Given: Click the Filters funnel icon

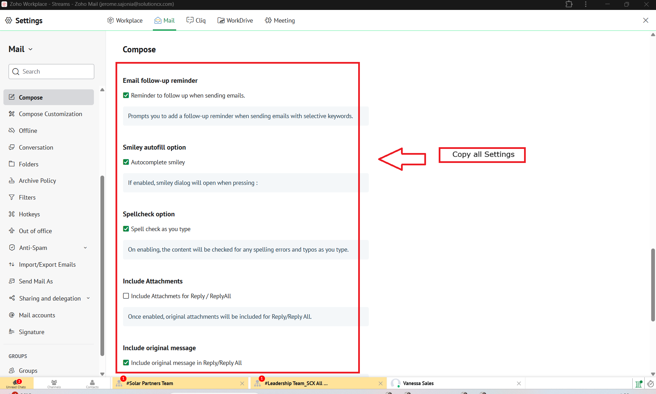Looking at the screenshot, I should pyautogui.click(x=12, y=198).
